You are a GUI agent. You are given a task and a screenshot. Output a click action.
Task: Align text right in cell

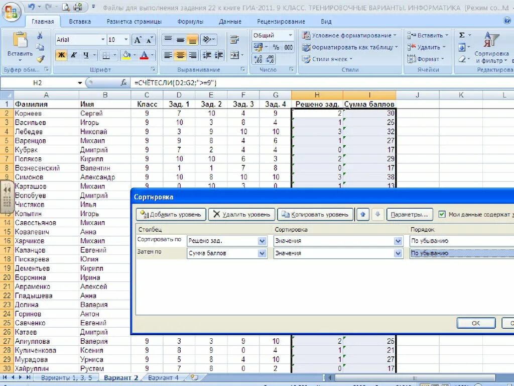click(x=192, y=55)
